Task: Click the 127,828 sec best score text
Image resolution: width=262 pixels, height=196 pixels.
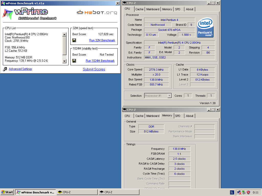Action: (106, 34)
